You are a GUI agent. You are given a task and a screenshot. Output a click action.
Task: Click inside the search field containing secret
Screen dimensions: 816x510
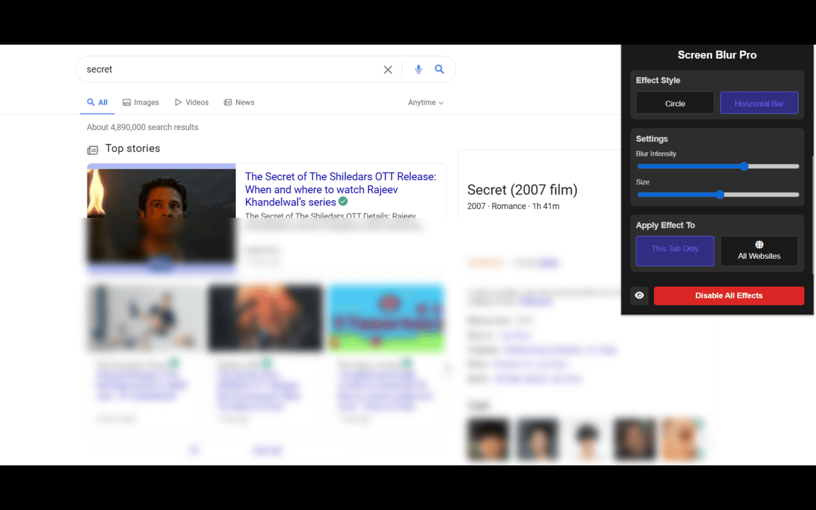tap(229, 69)
